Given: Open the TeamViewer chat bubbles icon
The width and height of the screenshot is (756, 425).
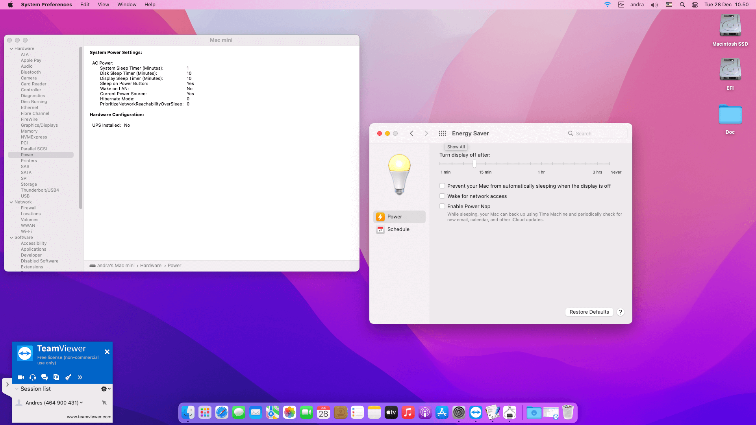Looking at the screenshot, I should (x=44, y=377).
